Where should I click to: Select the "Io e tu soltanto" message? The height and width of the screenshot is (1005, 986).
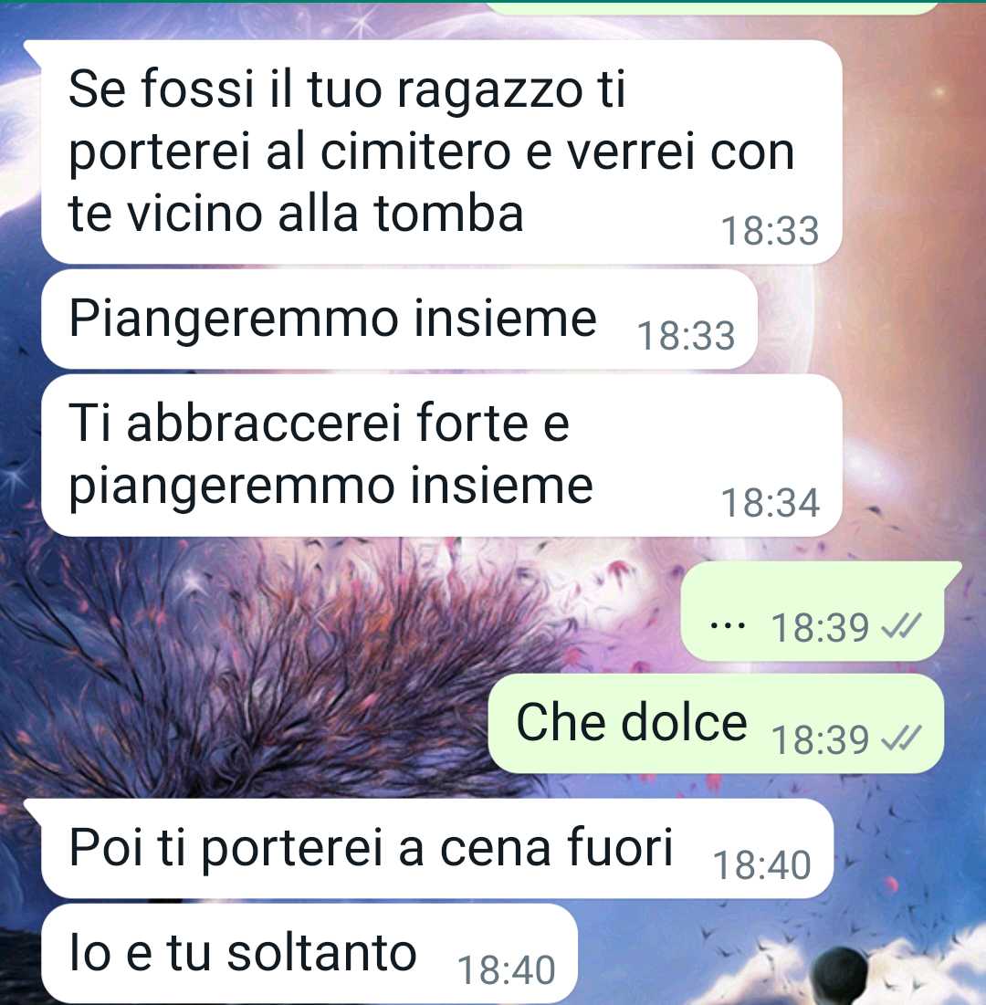point(309,953)
